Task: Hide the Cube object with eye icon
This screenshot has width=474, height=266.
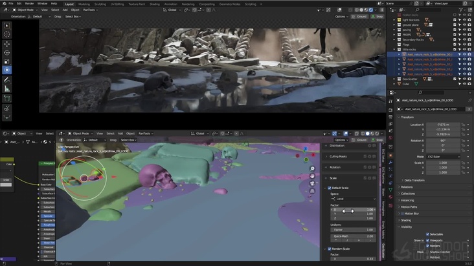Action: 465,84
